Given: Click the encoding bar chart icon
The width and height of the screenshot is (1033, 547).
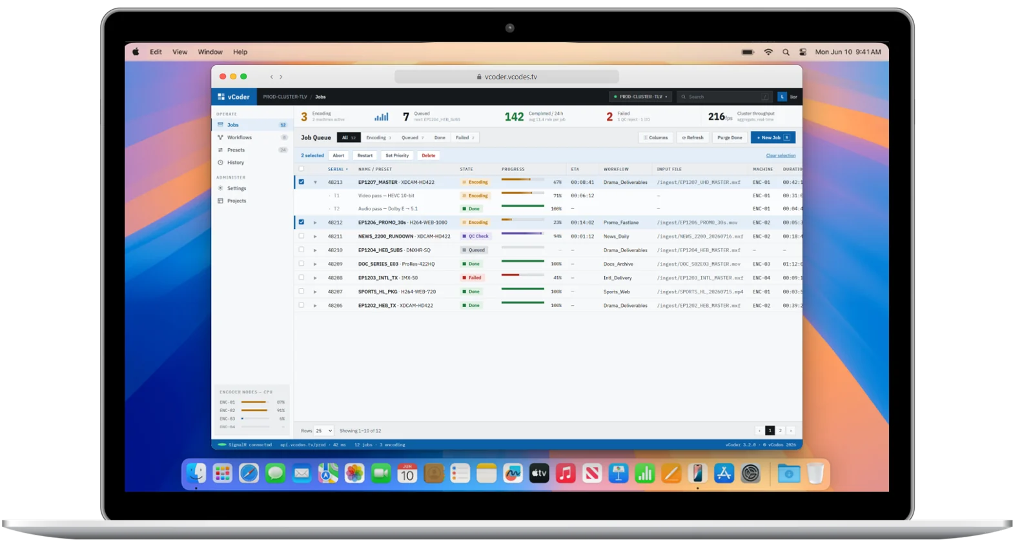Looking at the screenshot, I should click(382, 117).
